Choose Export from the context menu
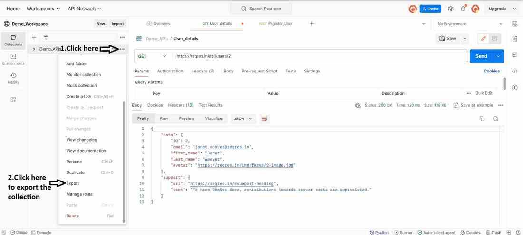 click(x=73, y=183)
